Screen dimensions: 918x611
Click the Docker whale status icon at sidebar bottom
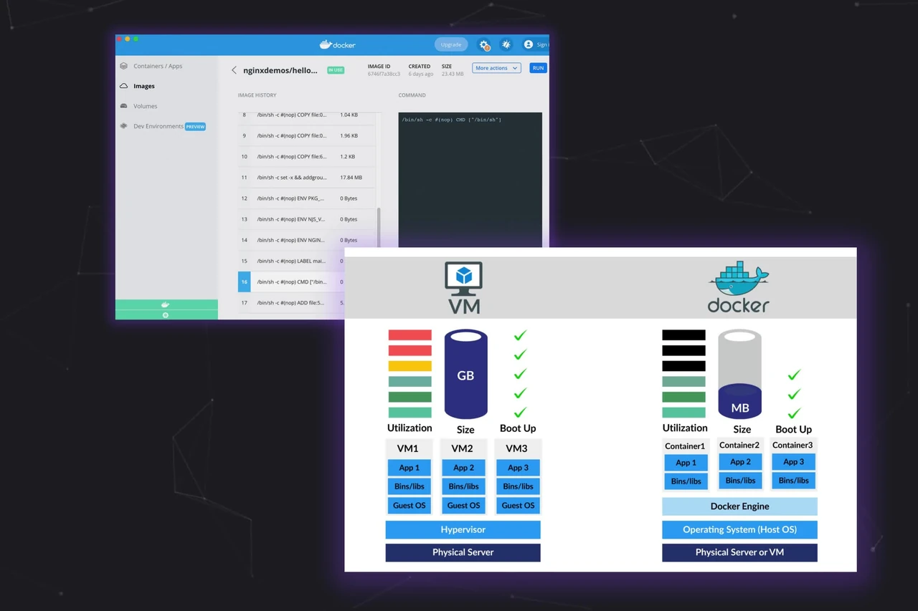[x=166, y=304]
